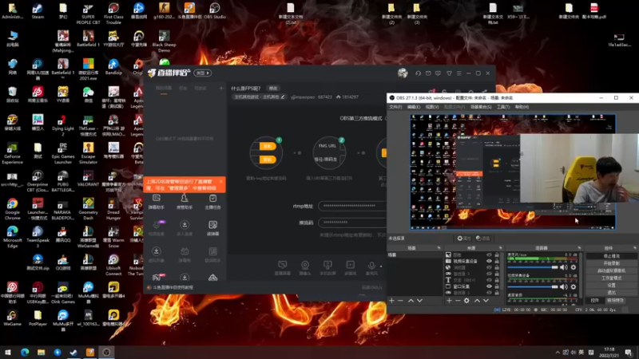Pop out the 场景 dock panel
The width and height of the screenshot is (639, 359).
pyautogui.click(x=439, y=248)
